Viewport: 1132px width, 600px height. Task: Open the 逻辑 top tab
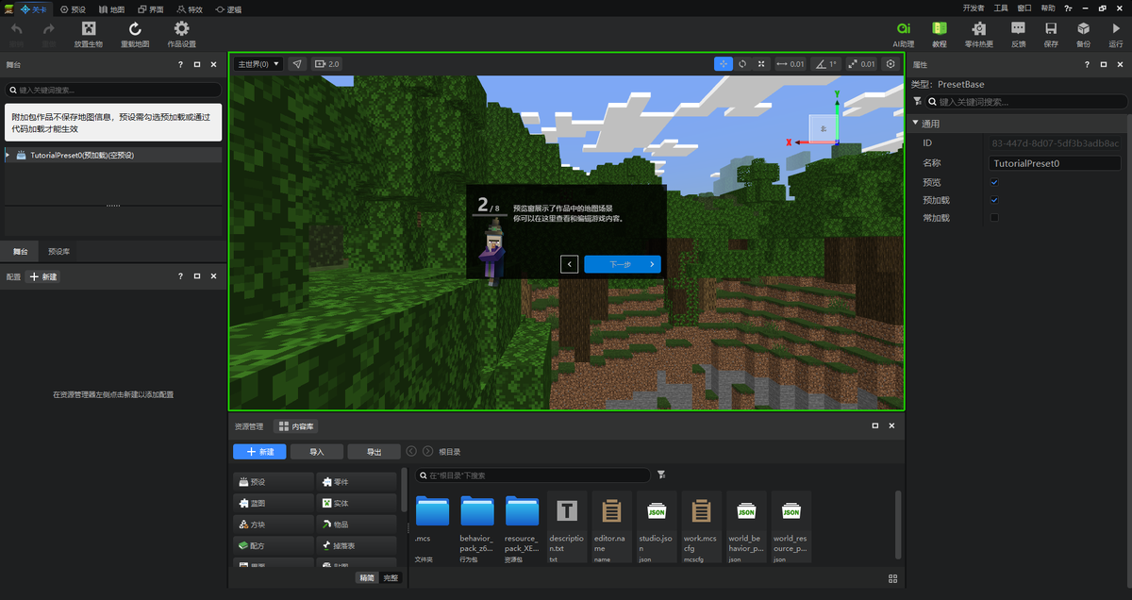click(x=228, y=8)
